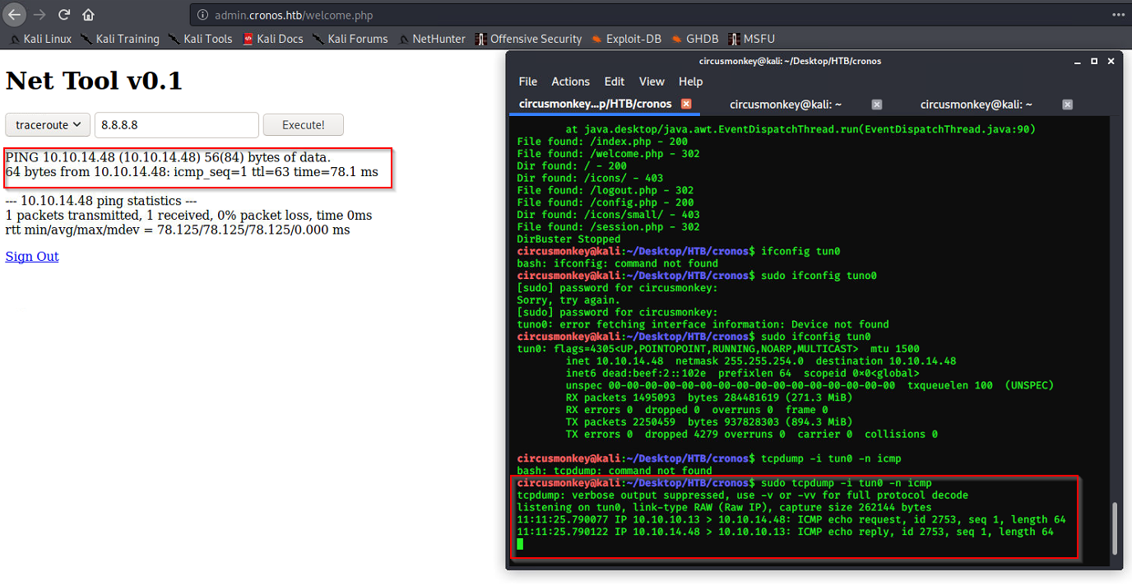The height and width of the screenshot is (586, 1132).
Task: Click the terminal vertical scrollbar thumb
Action: (x=1115, y=528)
